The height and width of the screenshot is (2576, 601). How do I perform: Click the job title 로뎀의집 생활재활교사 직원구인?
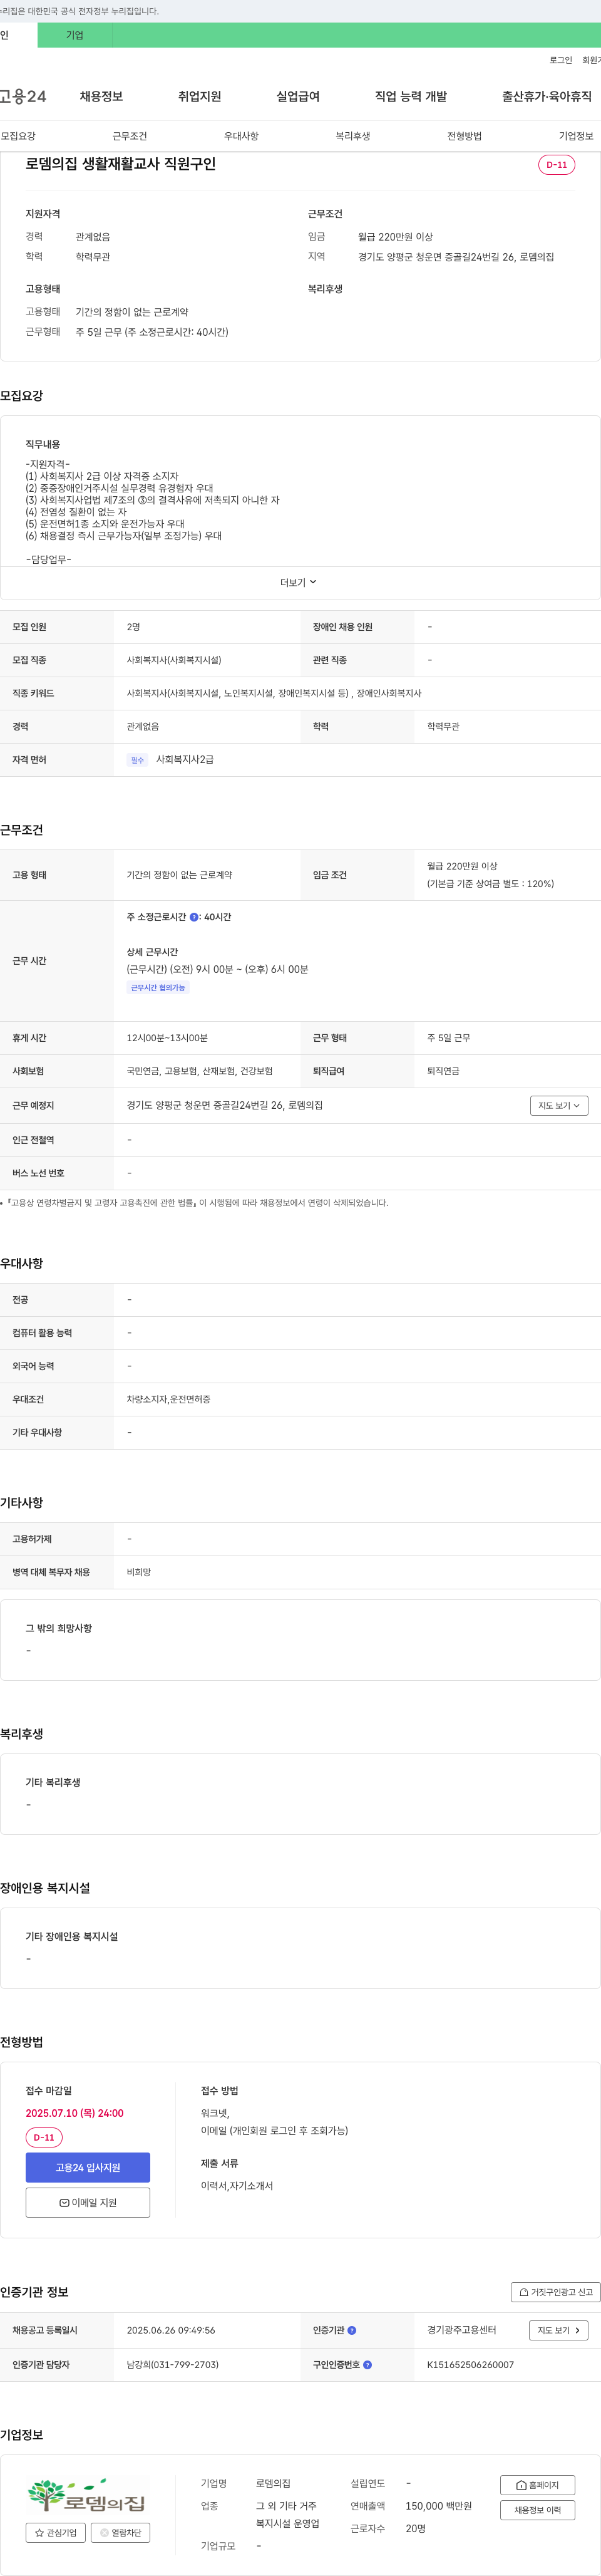coord(121,164)
